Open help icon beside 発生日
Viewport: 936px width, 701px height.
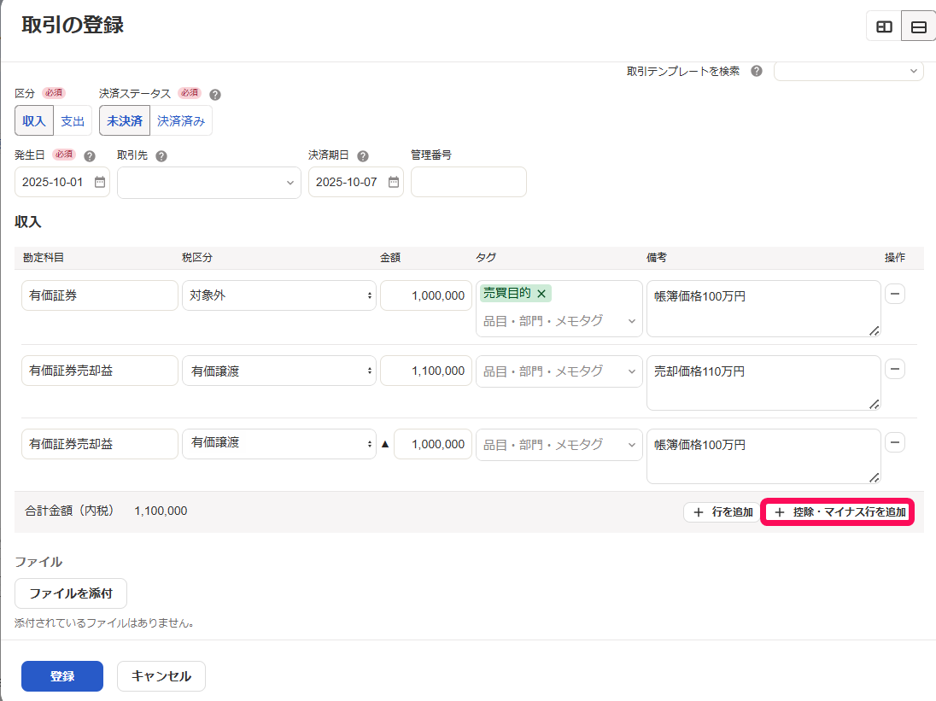tap(90, 156)
